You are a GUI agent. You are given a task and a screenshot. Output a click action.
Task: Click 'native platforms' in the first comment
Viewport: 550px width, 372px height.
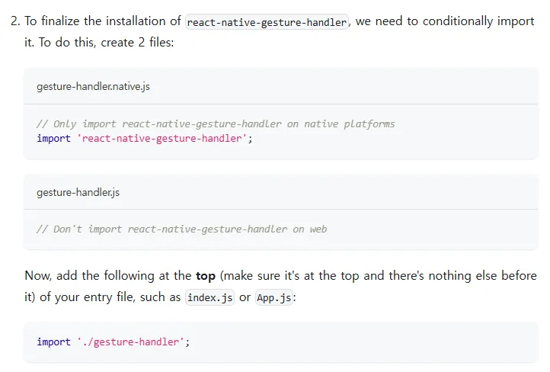click(350, 124)
